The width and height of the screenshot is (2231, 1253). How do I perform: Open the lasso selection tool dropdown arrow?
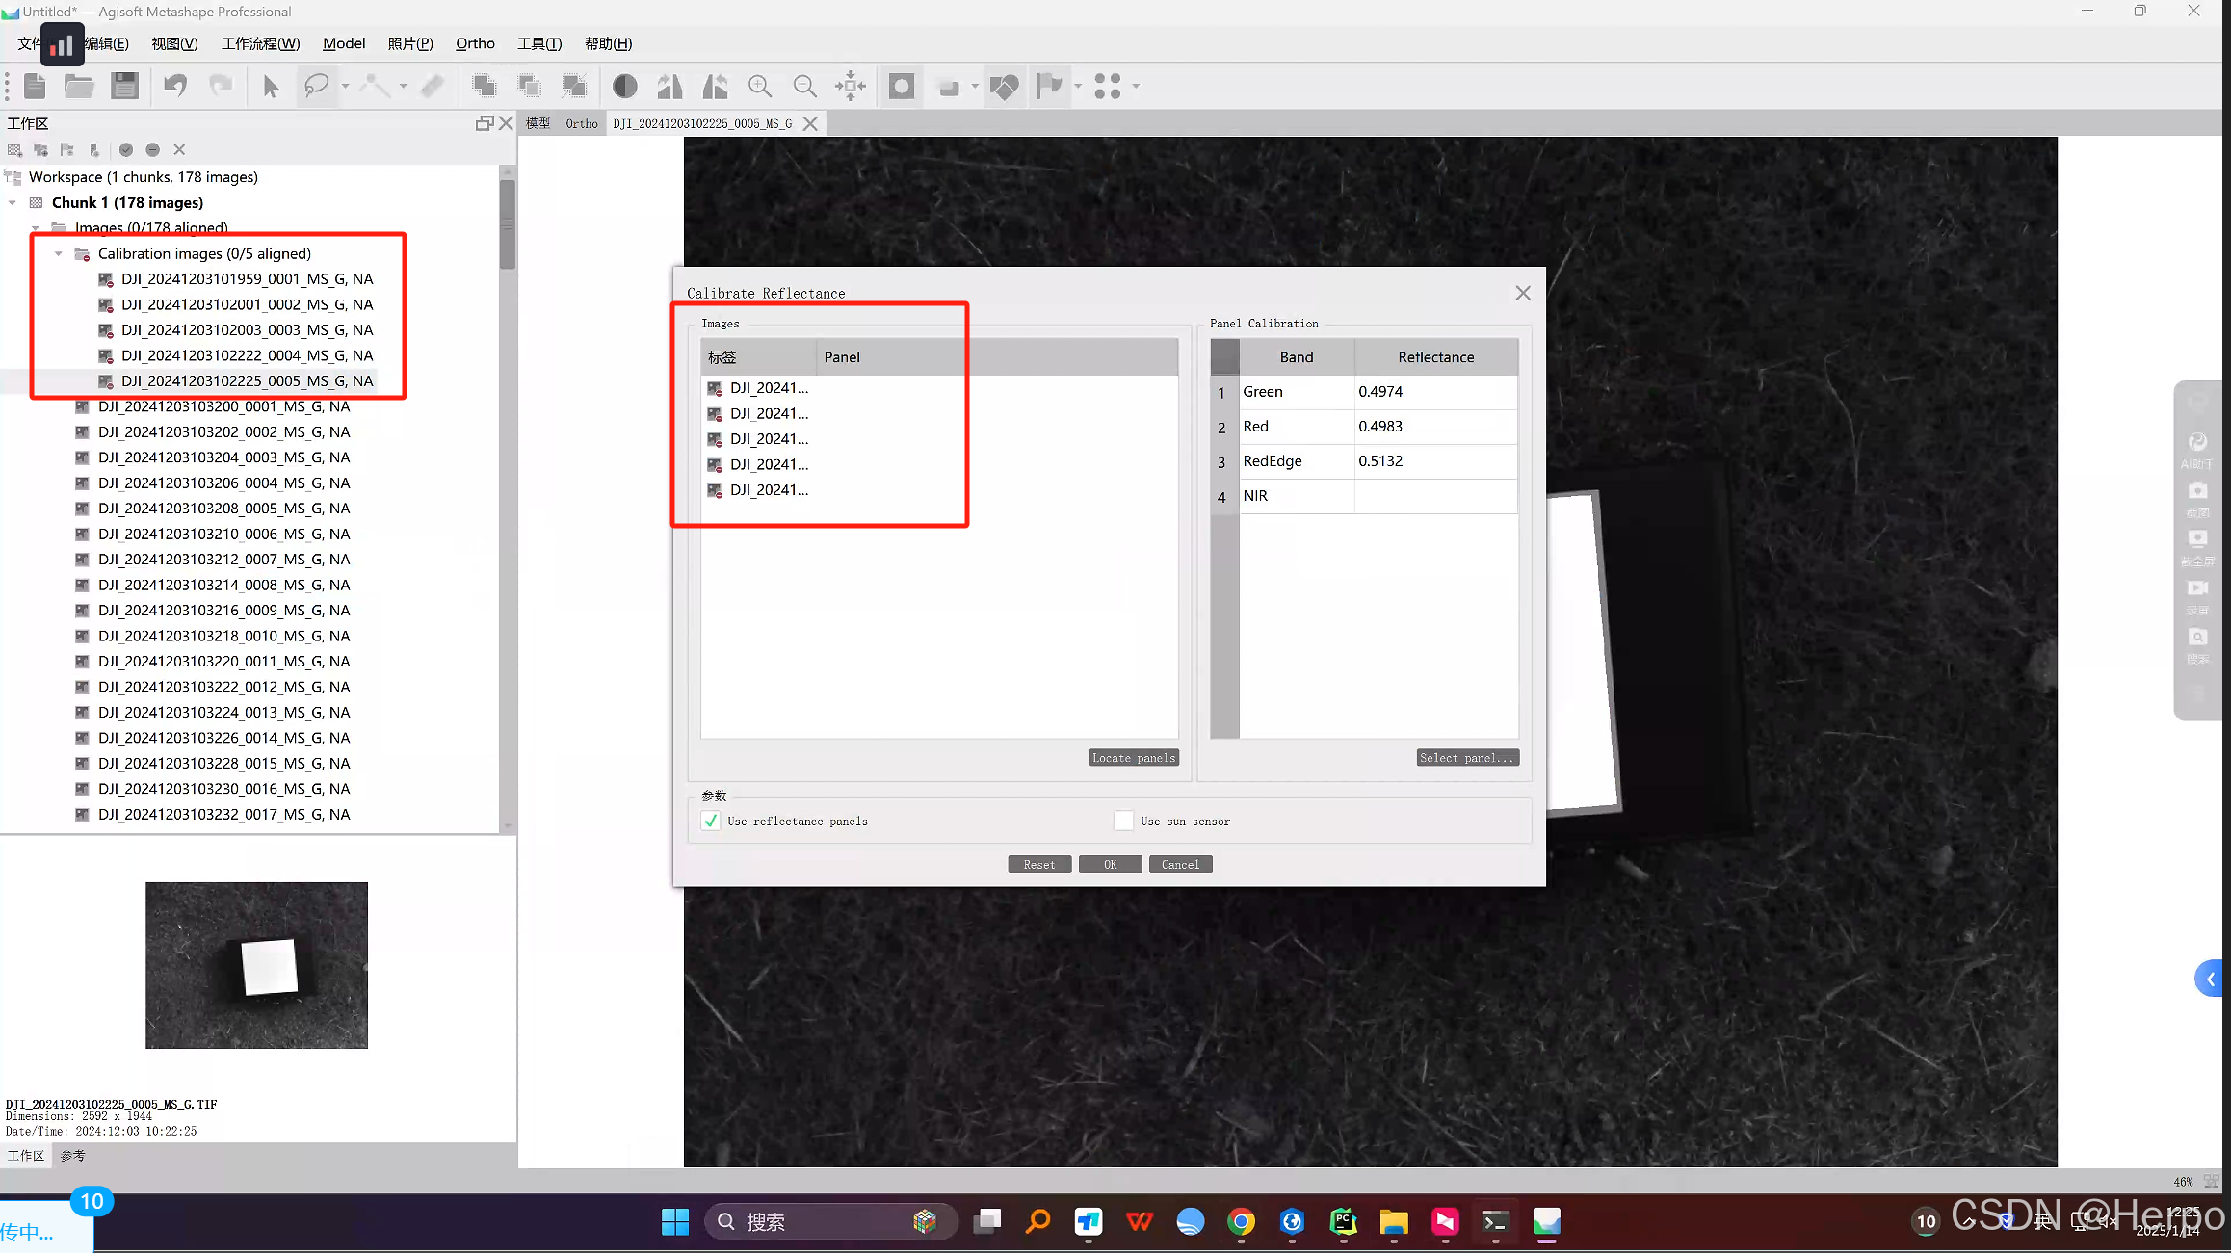point(345,87)
